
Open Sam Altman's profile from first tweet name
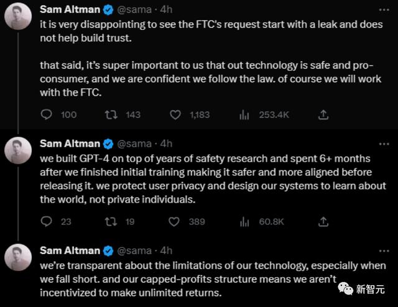click(x=69, y=10)
